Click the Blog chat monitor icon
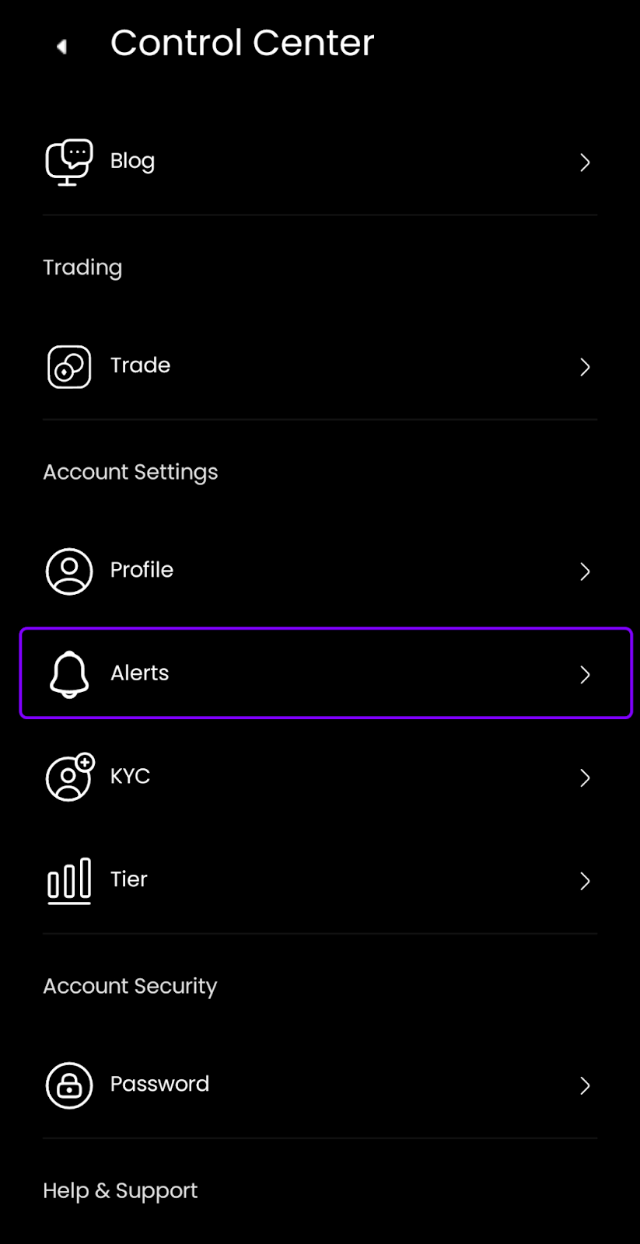This screenshot has width=640, height=1244. pos(69,162)
